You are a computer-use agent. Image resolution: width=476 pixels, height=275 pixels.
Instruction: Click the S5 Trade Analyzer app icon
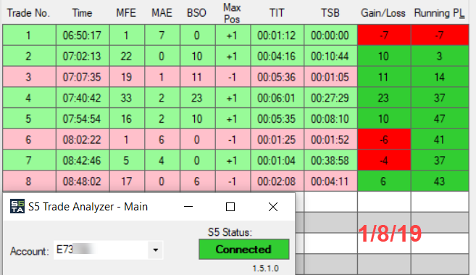17,207
